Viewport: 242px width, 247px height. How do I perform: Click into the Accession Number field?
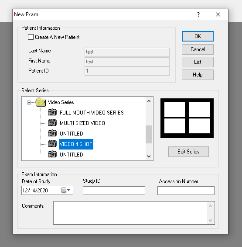click(186, 191)
